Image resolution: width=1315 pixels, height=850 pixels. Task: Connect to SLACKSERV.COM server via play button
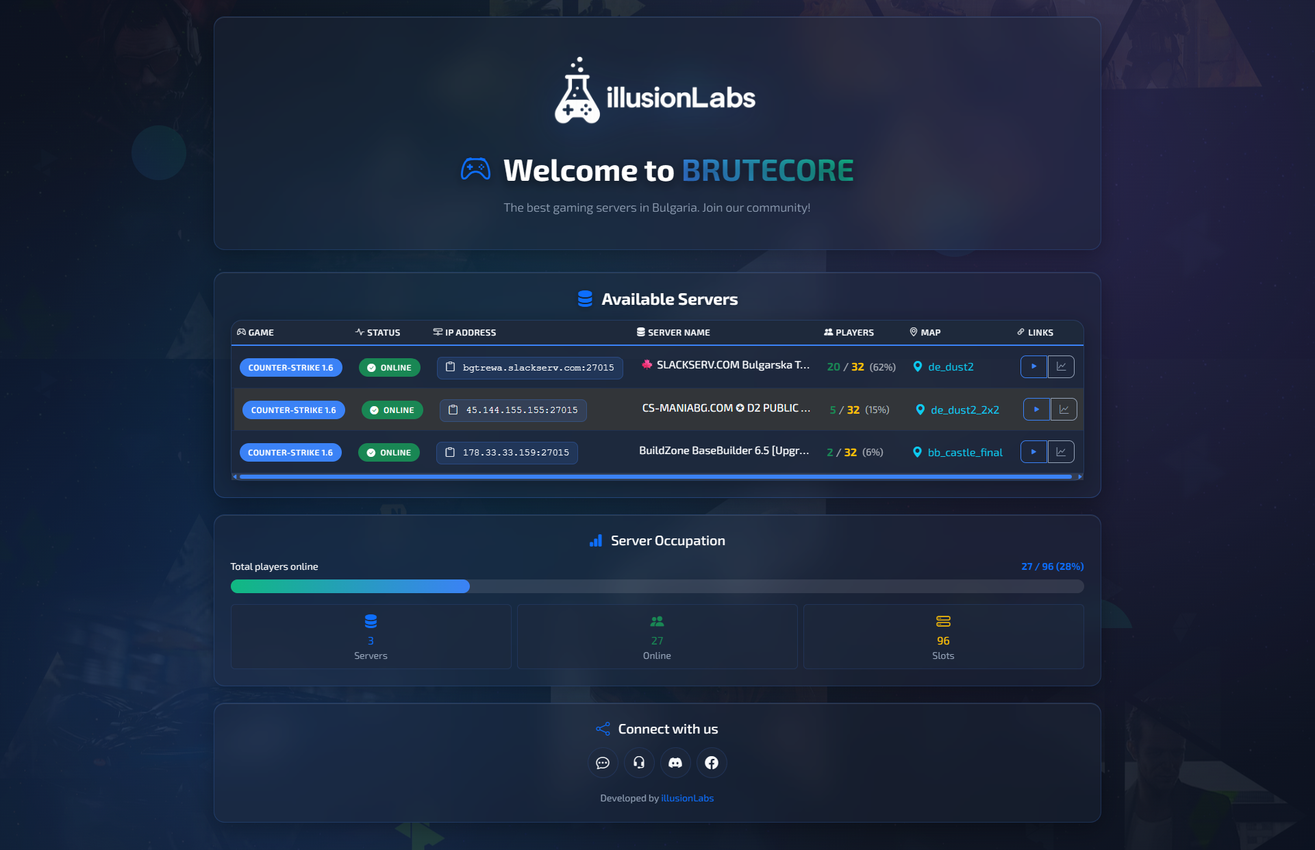coord(1034,366)
